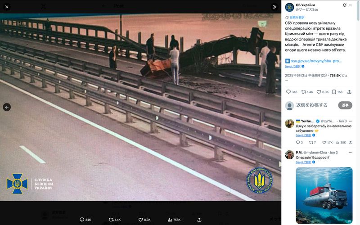Open the ssu.gov.ua news link
The image size is (360, 225).
coord(316,61)
